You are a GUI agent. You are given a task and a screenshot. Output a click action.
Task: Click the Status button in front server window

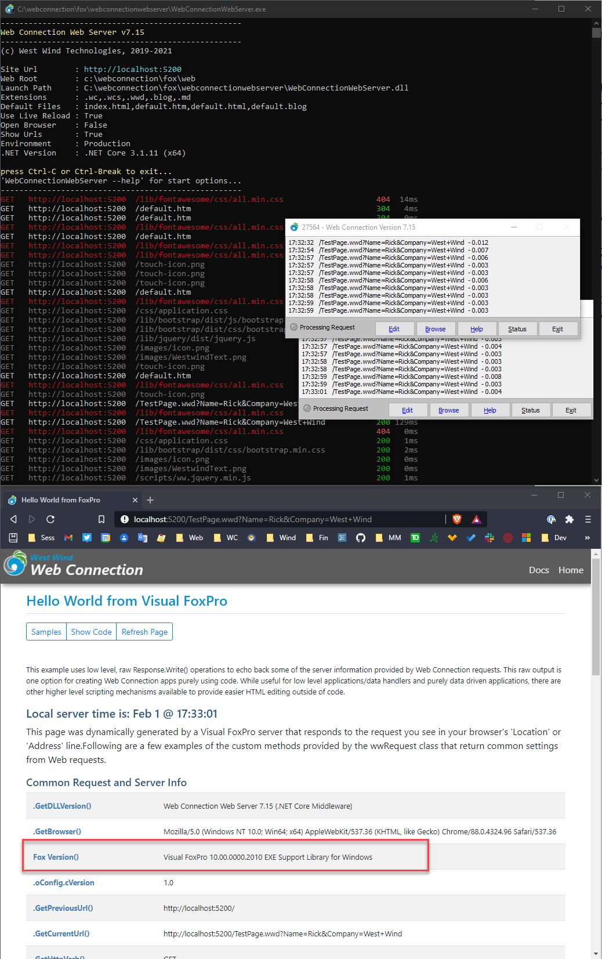pyautogui.click(x=517, y=329)
